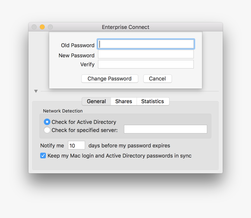Click the specified server address field
This screenshot has width=251, height=218.
tap(165, 129)
